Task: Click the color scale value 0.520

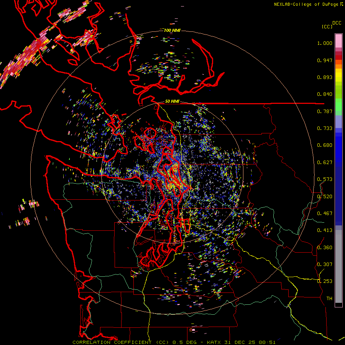Action: [325, 197]
